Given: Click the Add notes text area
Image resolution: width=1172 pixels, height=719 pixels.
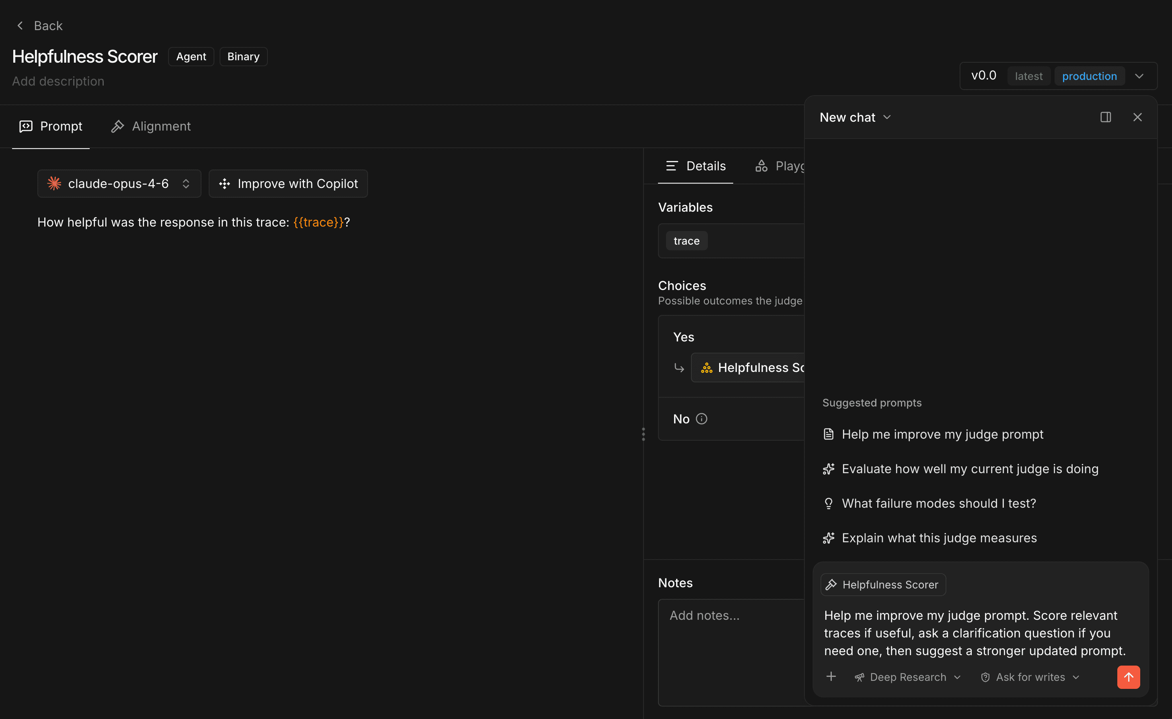Looking at the screenshot, I should tap(731, 652).
